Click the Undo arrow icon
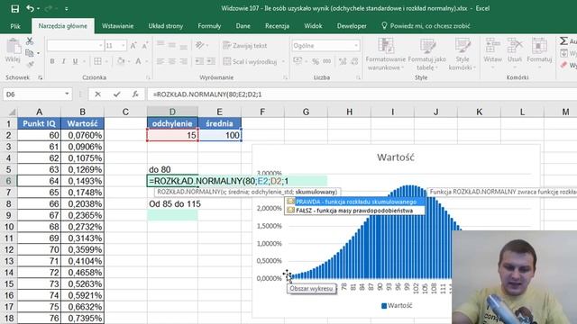This screenshot has height=324, width=577. (x=30, y=8)
